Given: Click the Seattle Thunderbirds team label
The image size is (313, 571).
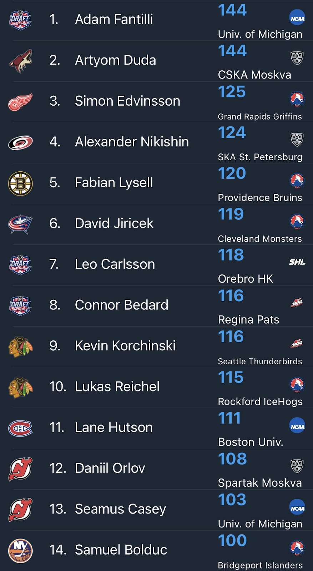Looking at the screenshot, I should click(x=260, y=362).
